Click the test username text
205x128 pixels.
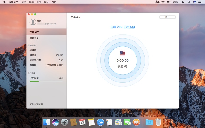[39, 21]
